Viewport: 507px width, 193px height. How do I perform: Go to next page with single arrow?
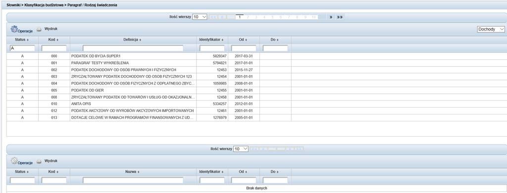(331, 17)
